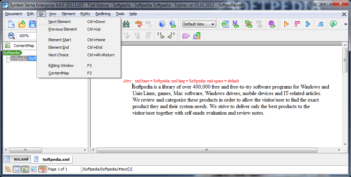Select the green Softpedia root node

[x=12, y=53]
